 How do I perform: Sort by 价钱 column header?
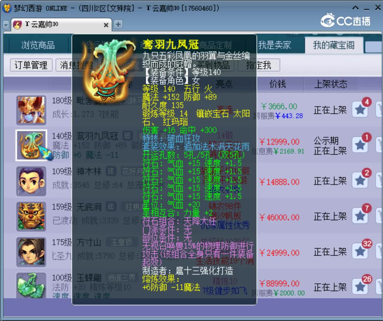point(277,84)
